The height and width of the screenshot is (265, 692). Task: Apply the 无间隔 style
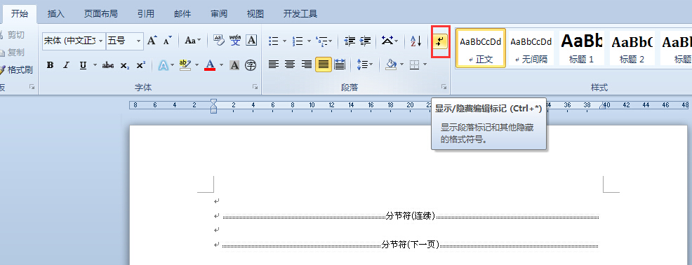tap(531, 48)
